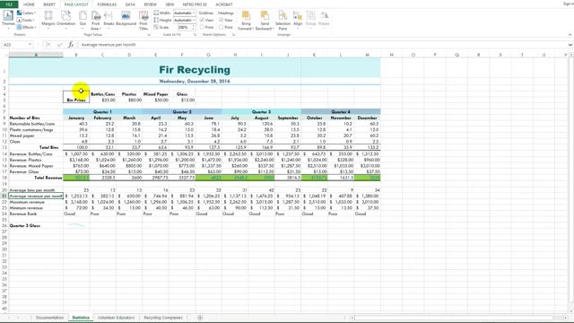Click the Rotate objects icon
574x323 pixels.
point(324,20)
